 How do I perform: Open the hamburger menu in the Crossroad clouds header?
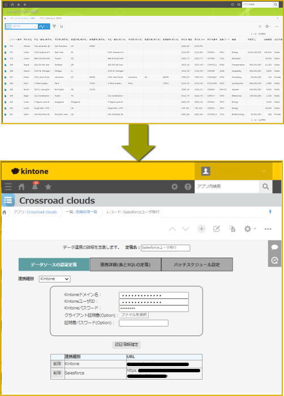[x=8, y=186]
